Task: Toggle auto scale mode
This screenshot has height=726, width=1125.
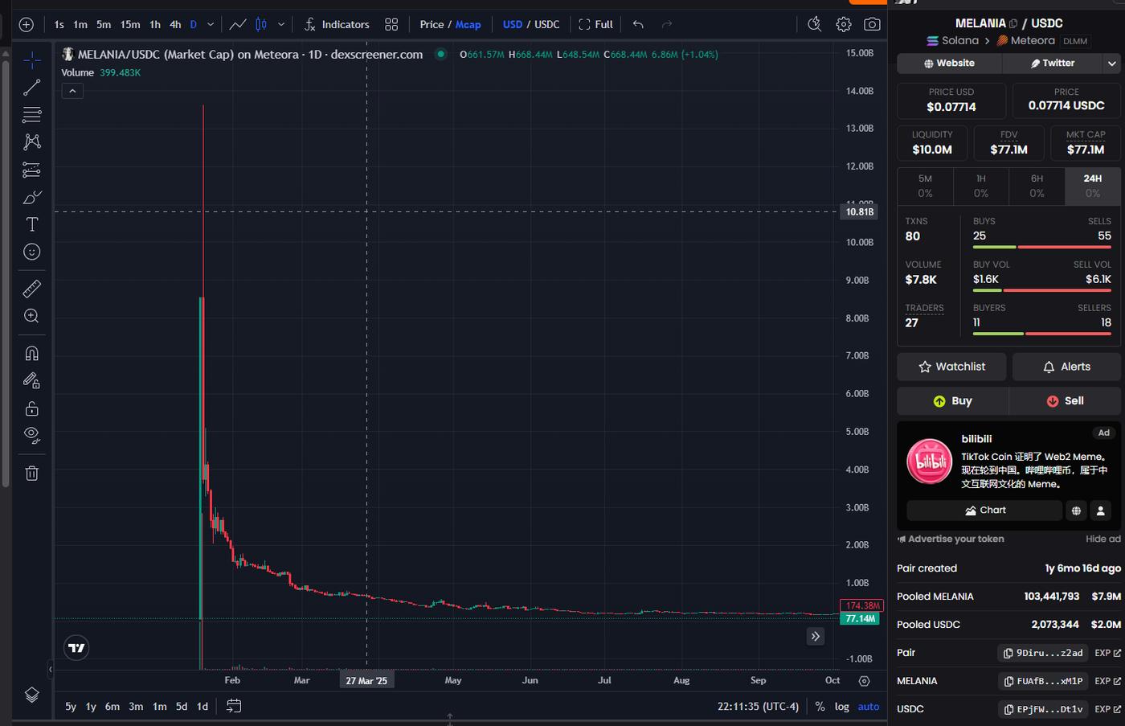Action: 869,707
